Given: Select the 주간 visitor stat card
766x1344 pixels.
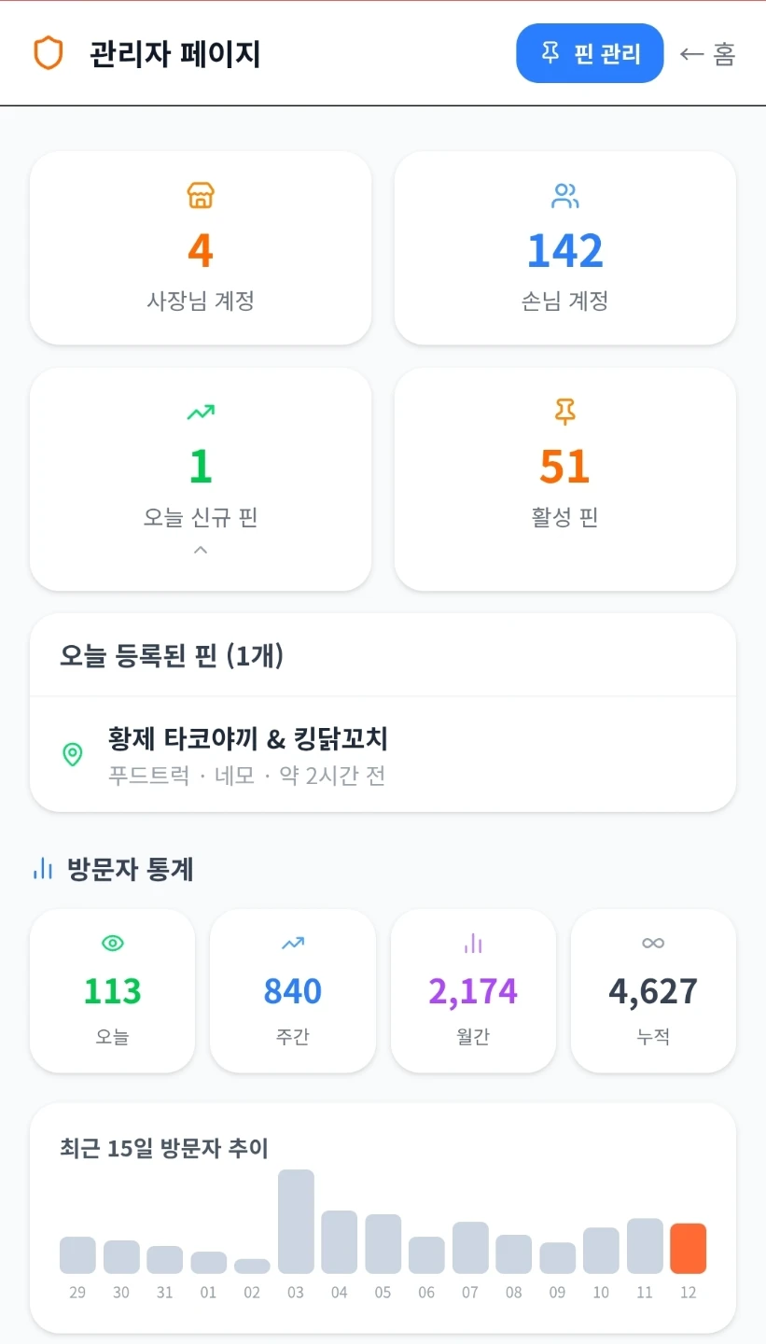Looking at the screenshot, I should (293, 991).
